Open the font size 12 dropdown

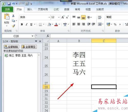pos(59,17)
